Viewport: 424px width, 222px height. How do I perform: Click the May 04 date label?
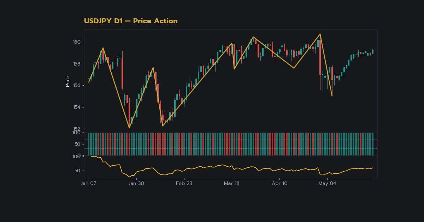coord(328,183)
